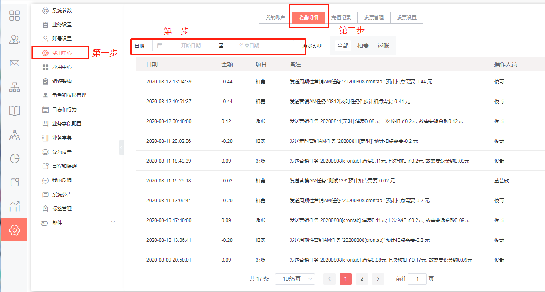545x292 pixels.
Task: Click the message icon beside 系统公告
Action: click(45, 195)
